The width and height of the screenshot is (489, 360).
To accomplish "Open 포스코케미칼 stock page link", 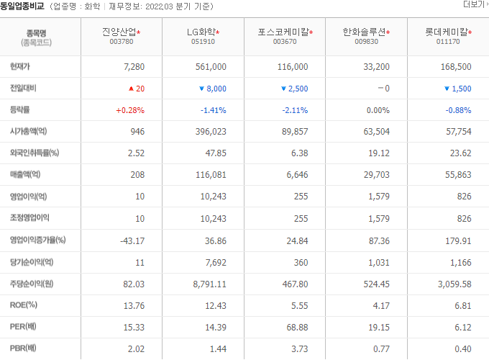I will (283, 32).
